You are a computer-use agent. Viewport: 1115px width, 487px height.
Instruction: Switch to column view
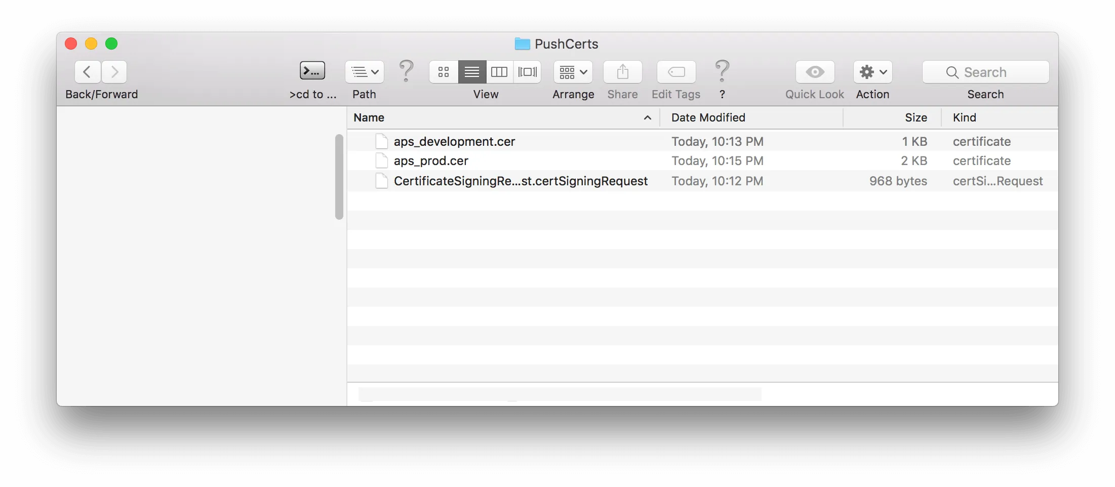point(499,72)
